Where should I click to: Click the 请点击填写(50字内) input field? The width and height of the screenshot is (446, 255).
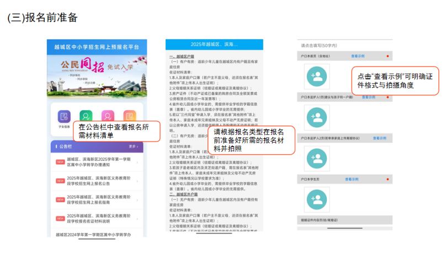345,45
